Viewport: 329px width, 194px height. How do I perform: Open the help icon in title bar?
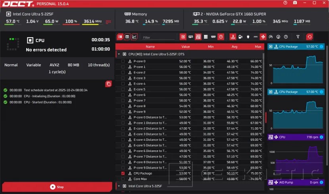(x=285, y=3)
